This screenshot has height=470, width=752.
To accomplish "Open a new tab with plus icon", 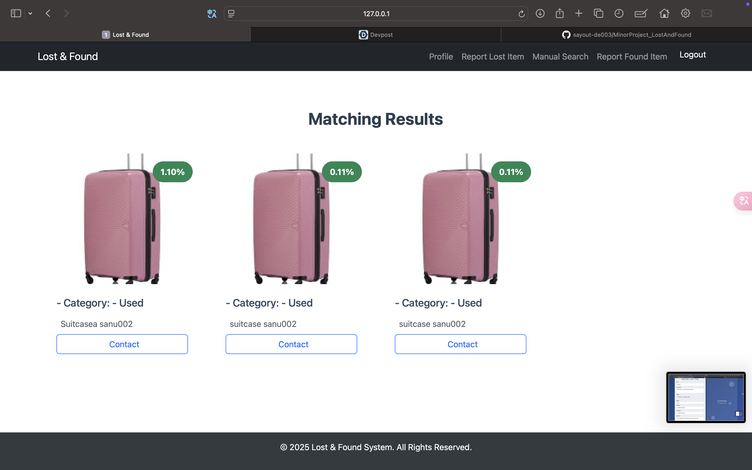I will pyautogui.click(x=579, y=13).
